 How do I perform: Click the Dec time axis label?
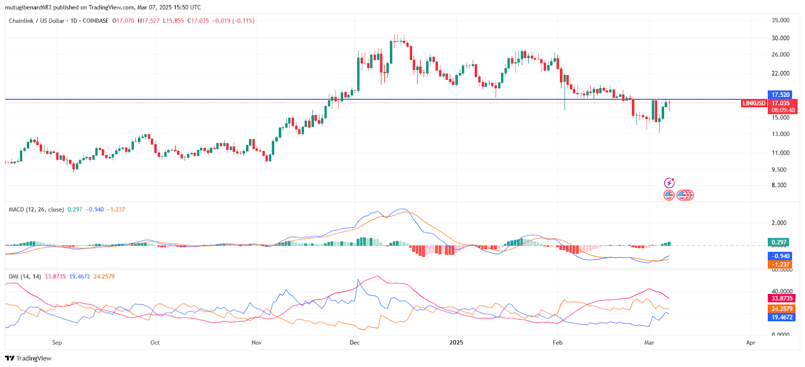tap(355, 343)
